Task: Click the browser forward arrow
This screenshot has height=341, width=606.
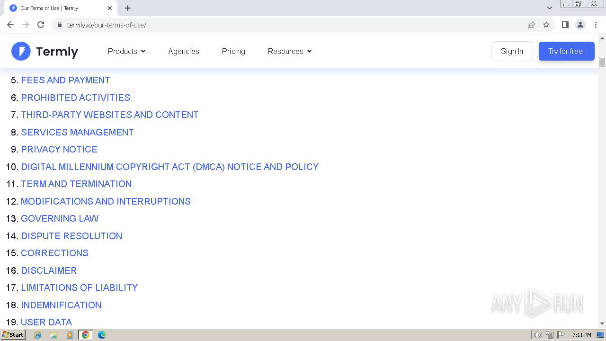Action: tap(26, 25)
